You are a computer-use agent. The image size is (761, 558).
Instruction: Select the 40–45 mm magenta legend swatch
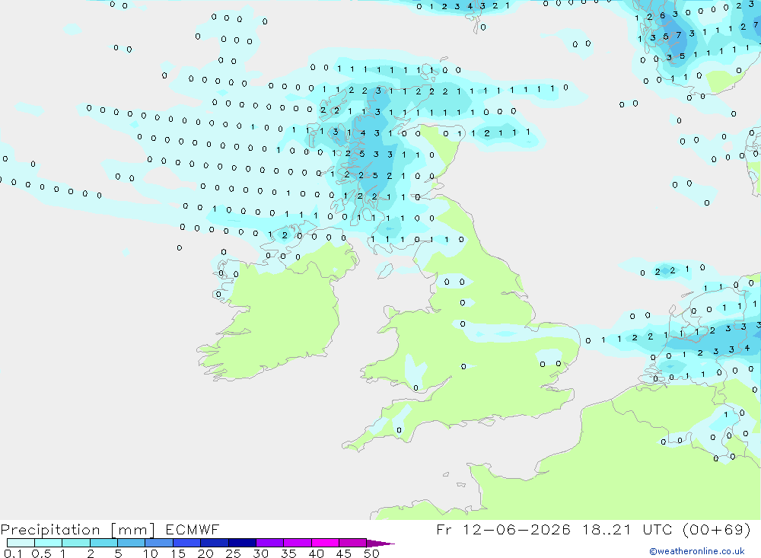pos(325,543)
